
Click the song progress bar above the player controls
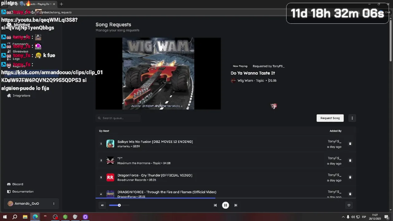point(226,198)
